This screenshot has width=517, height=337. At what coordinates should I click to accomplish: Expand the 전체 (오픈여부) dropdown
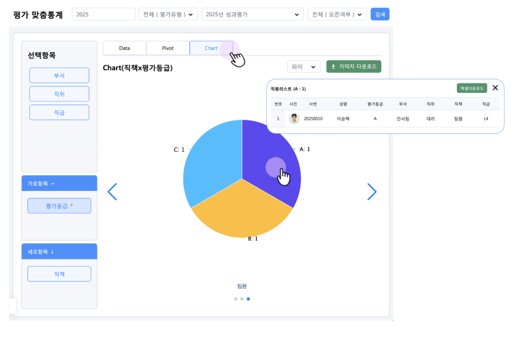point(337,14)
